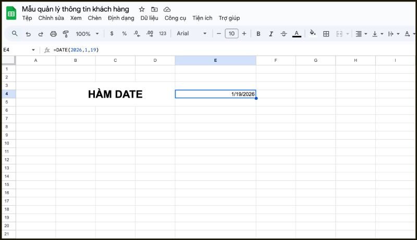Decrease font size with minus button
Viewport: 417px width, 240px height.
219,34
